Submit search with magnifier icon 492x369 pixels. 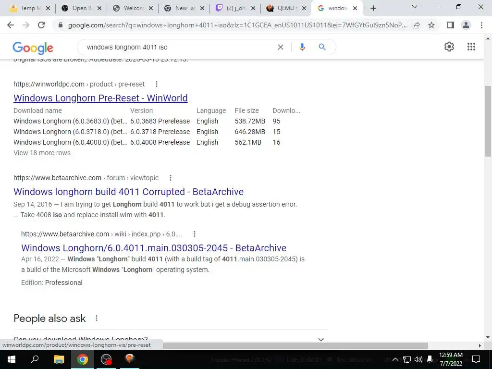pos(322,47)
